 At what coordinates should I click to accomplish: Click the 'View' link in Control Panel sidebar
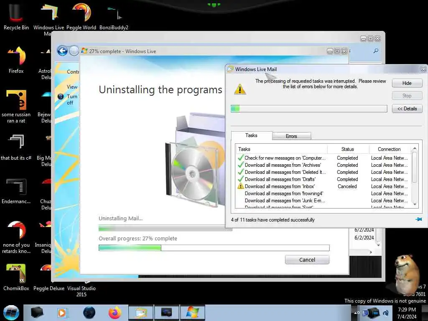72,87
